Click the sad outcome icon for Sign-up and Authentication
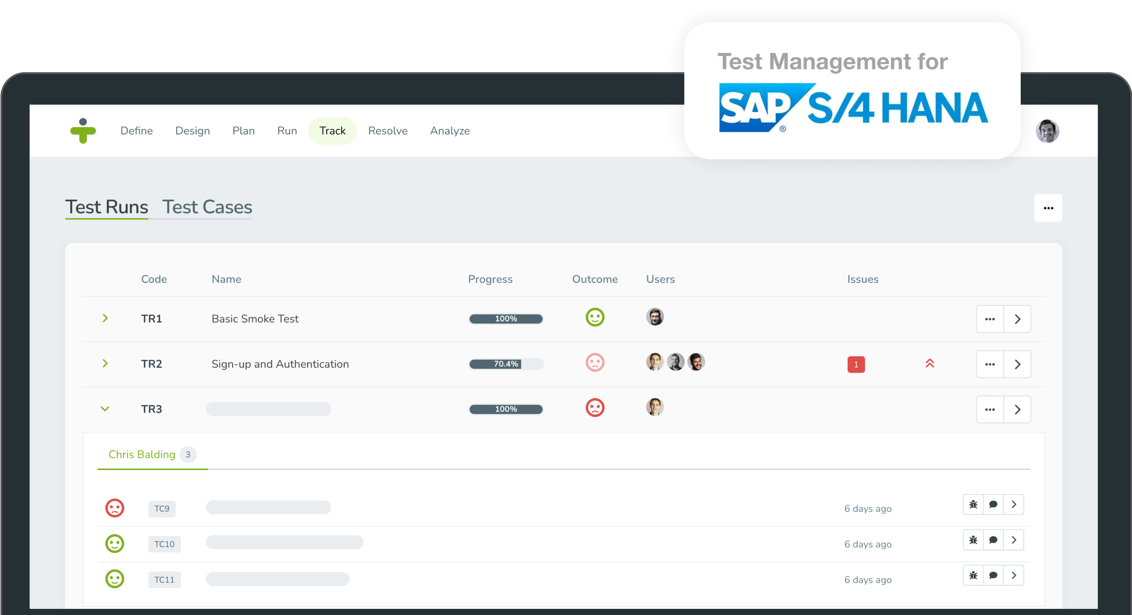This screenshot has width=1132, height=615. (x=595, y=362)
